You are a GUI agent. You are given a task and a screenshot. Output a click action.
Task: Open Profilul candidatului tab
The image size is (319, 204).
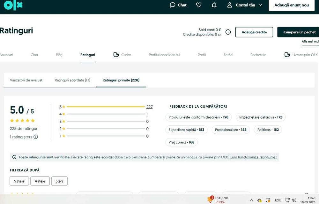(x=164, y=55)
